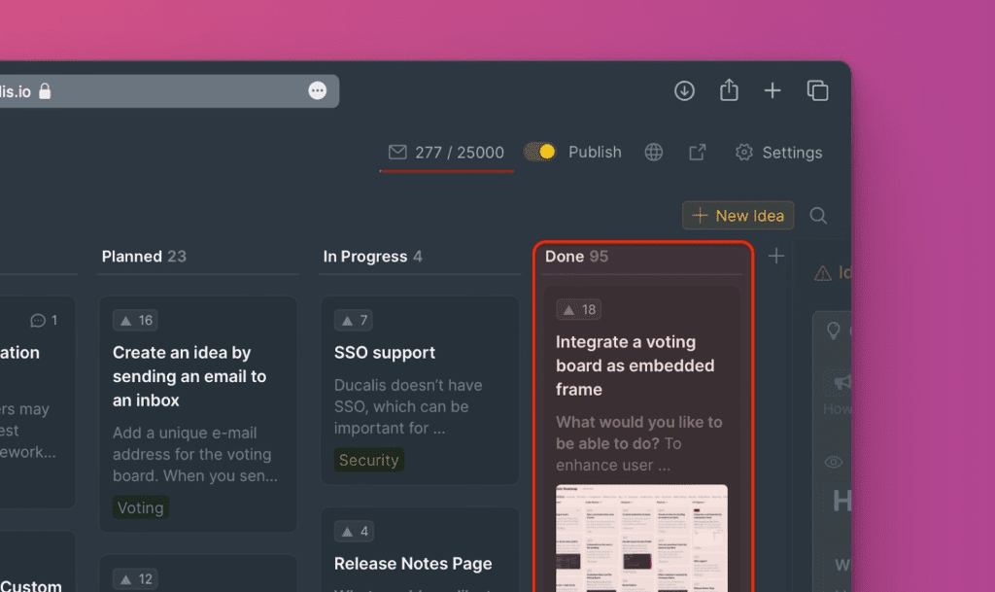Click the Done column header
Image resolution: width=995 pixels, height=592 pixels.
(576, 257)
